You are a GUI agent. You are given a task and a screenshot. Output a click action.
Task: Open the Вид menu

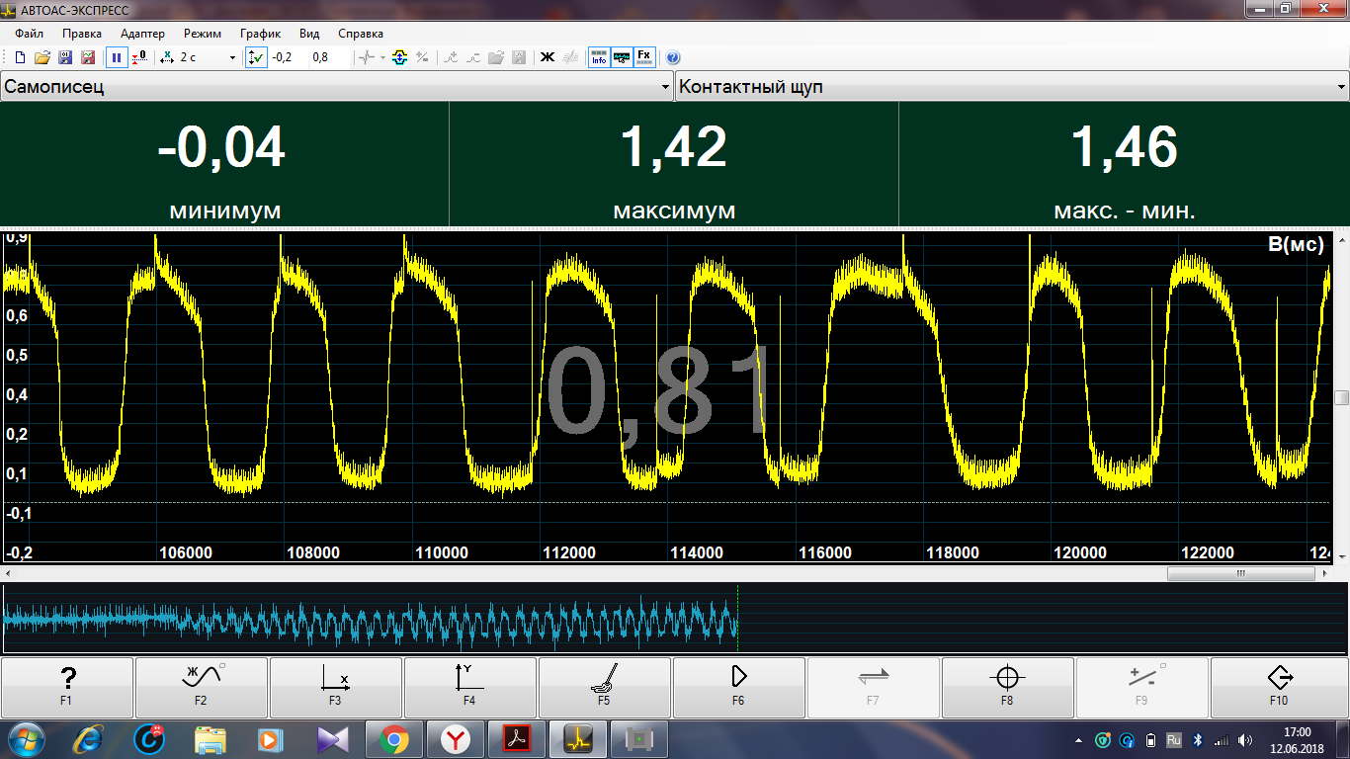tap(308, 34)
